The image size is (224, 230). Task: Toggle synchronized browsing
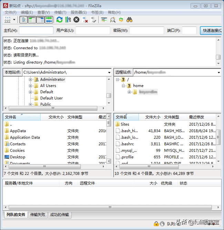click(x=121, y=20)
